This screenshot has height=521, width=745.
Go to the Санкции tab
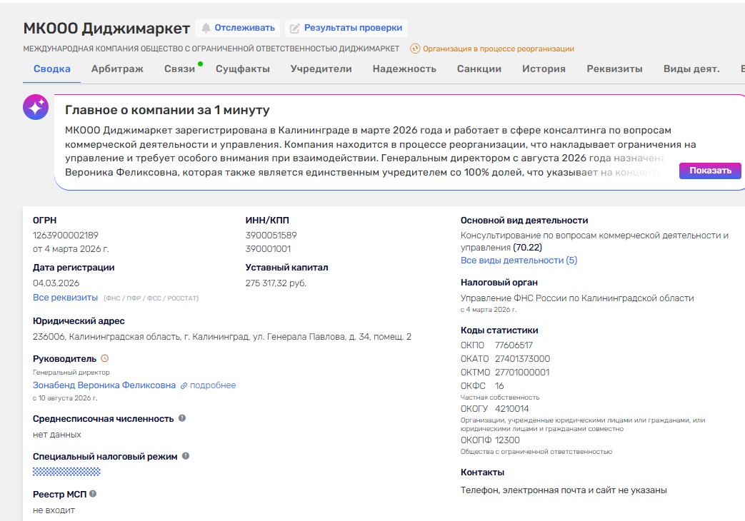click(x=479, y=69)
